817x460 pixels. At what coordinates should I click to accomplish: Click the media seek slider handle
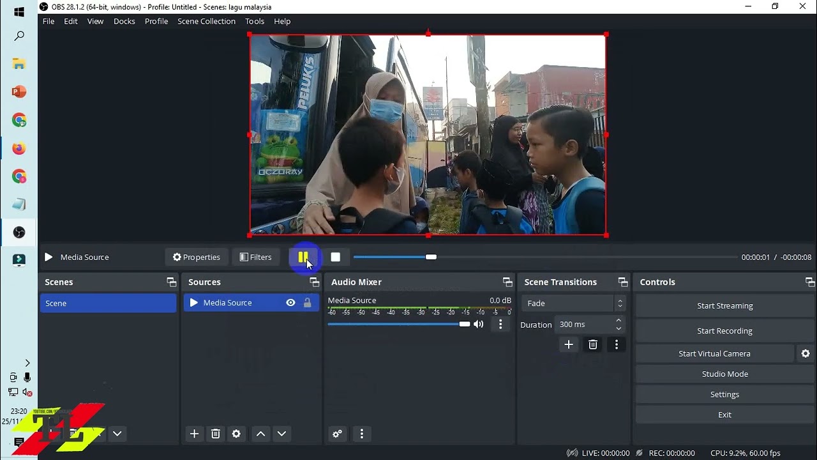(431, 257)
